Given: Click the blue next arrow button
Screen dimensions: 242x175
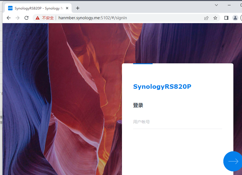Looking at the screenshot, I should click(233, 161).
